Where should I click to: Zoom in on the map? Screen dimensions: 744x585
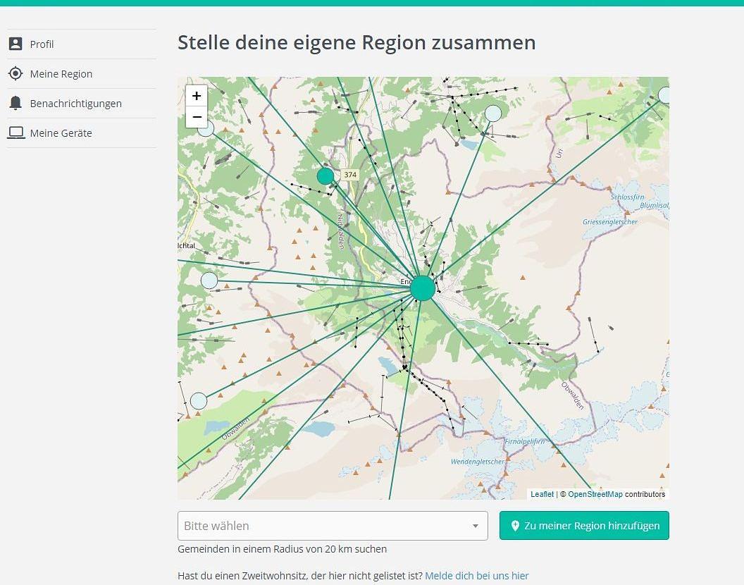point(197,96)
